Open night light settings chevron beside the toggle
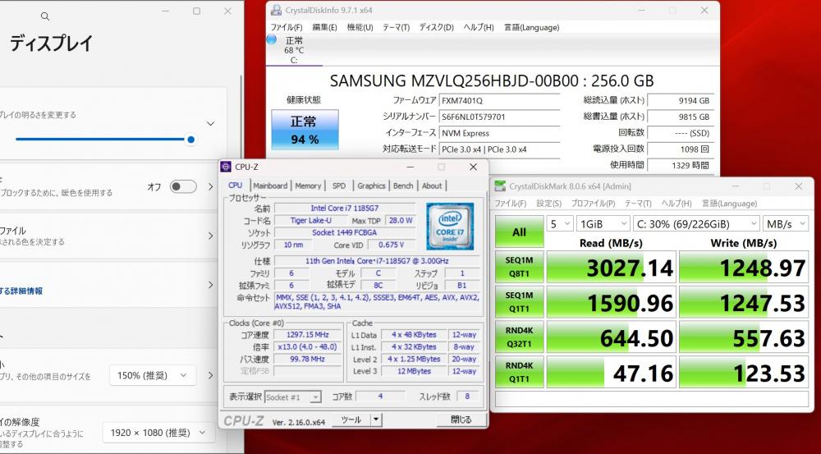821x454 pixels. [210, 186]
